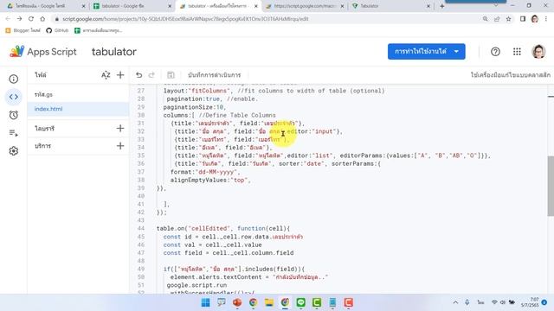Click the Apps Script logo
The image size is (554, 311).
pyautogui.click(x=43, y=52)
